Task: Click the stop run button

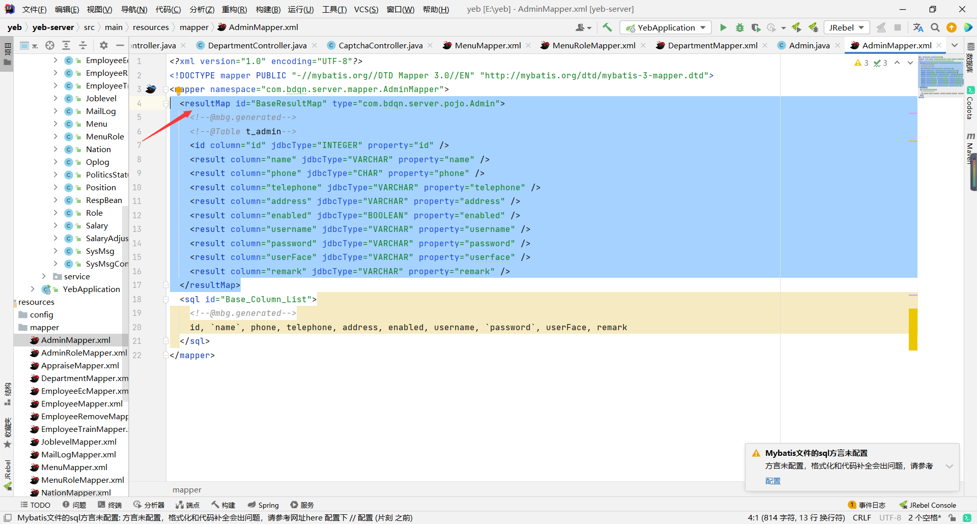Action: click(898, 27)
